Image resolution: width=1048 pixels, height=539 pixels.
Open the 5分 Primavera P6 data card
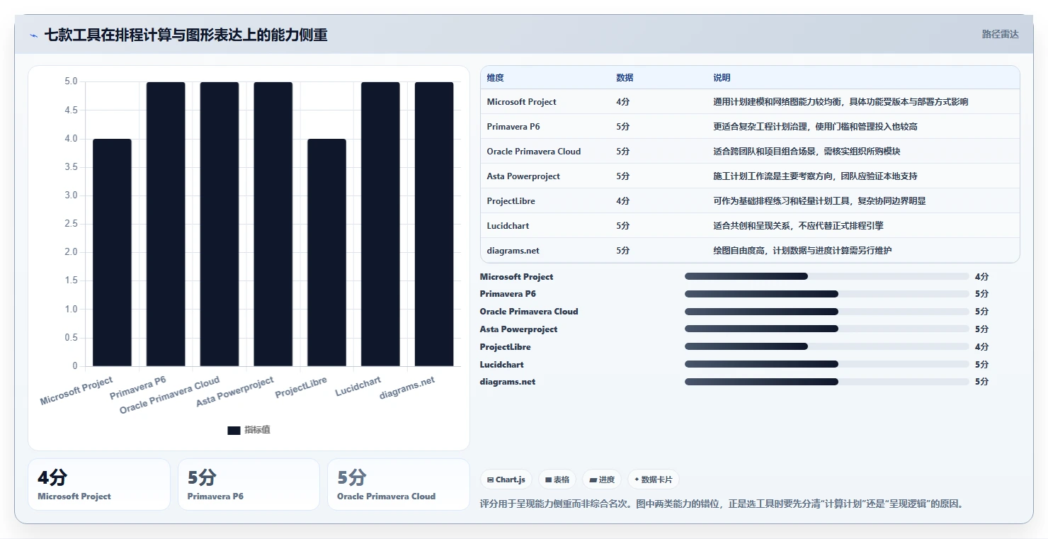[x=249, y=484]
